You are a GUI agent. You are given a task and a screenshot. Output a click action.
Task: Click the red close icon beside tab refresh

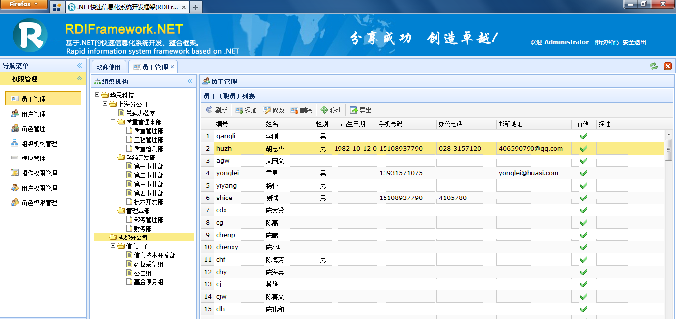(x=667, y=66)
